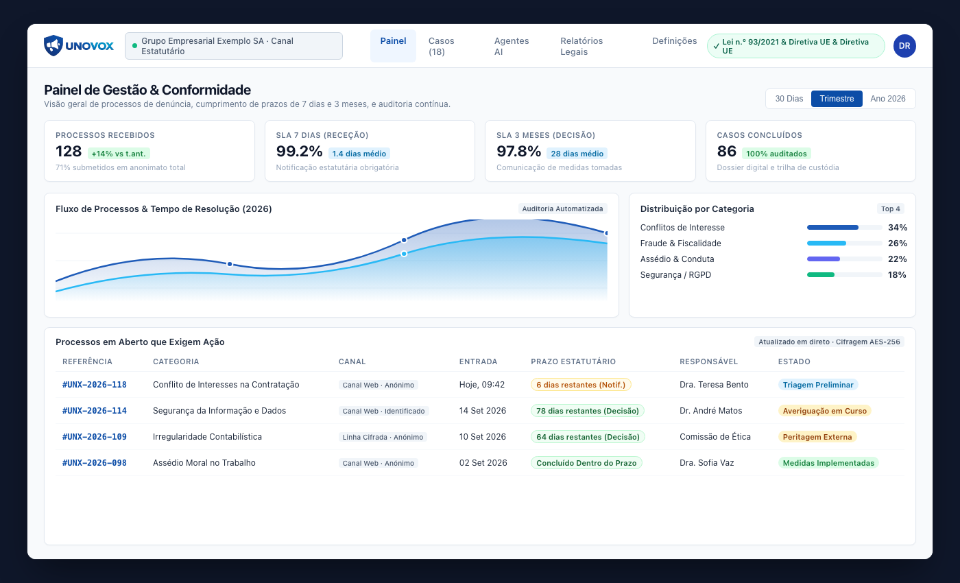Select the Ano 2026 period

(x=888, y=99)
